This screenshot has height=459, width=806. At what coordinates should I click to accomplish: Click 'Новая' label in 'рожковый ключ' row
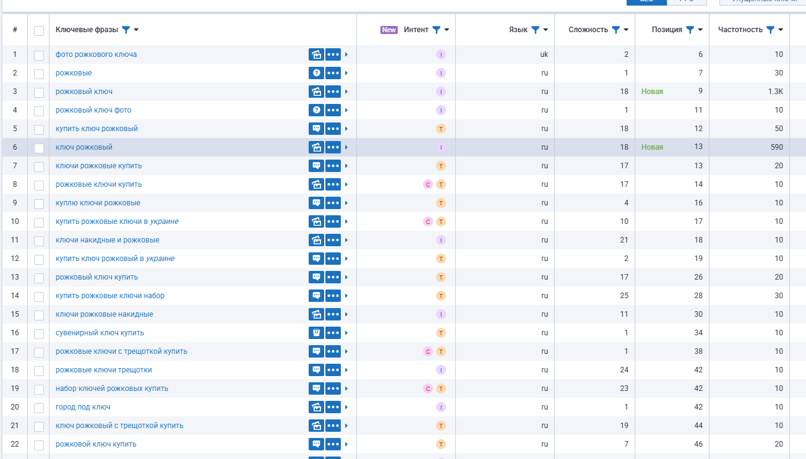(652, 92)
